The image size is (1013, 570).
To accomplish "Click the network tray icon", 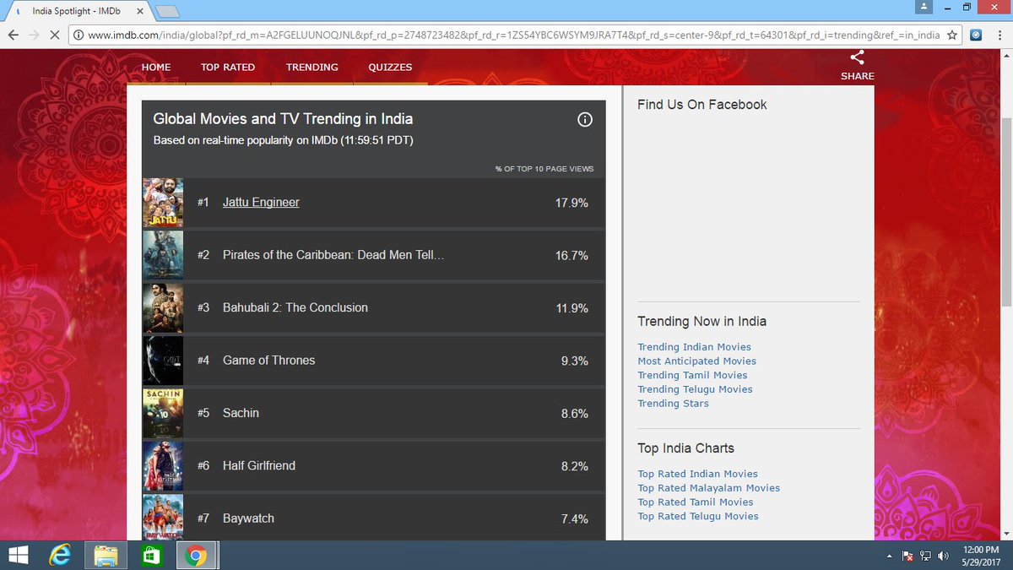I will [926, 556].
